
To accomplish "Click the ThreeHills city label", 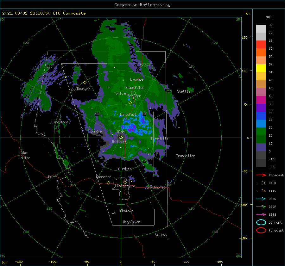I will pyautogui.click(x=159, y=138).
